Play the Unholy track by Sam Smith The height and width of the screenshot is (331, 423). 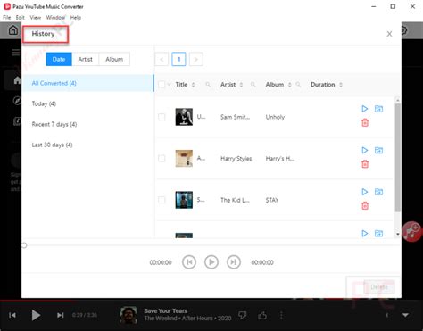tap(365, 109)
